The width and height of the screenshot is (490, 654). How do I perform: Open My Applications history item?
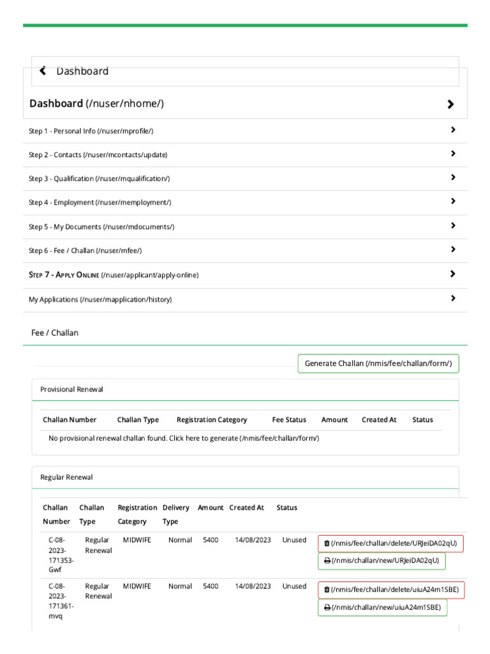(100, 300)
